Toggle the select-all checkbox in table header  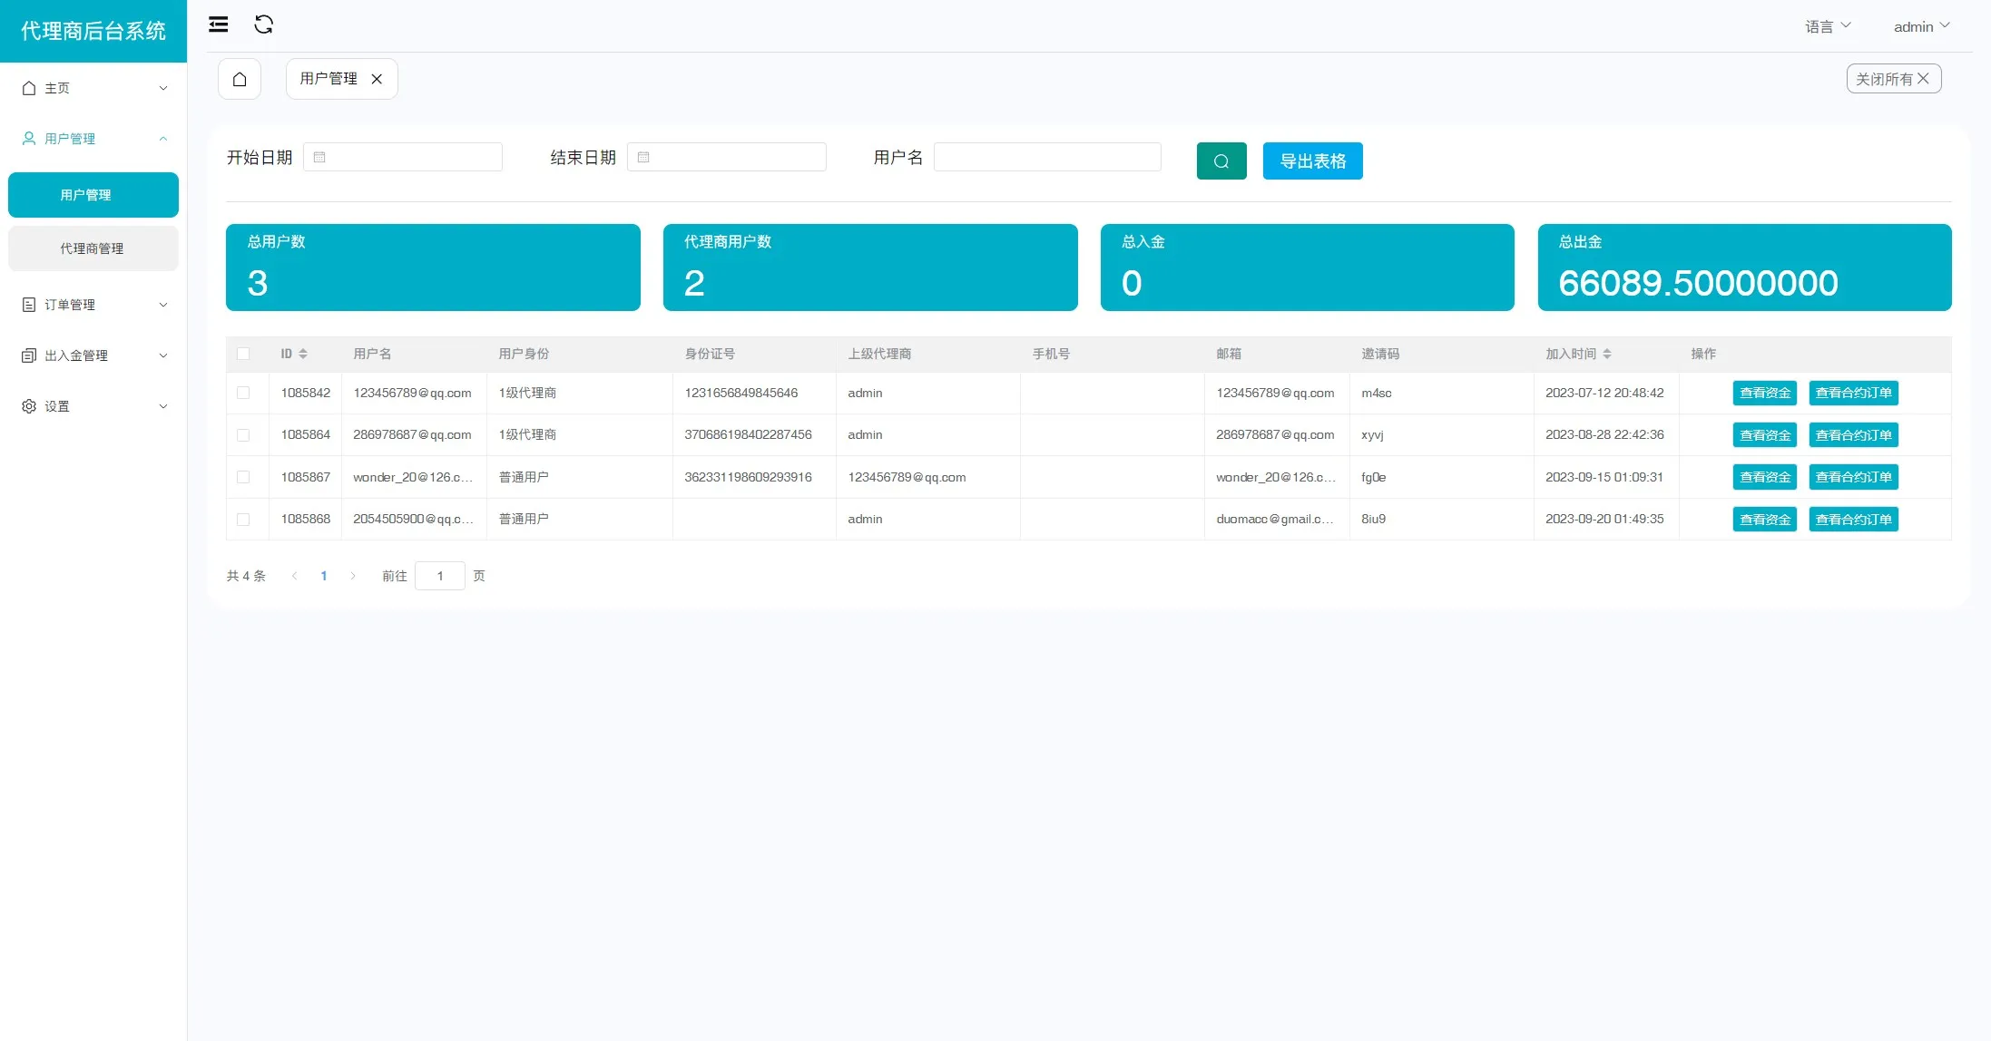tap(243, 354)
